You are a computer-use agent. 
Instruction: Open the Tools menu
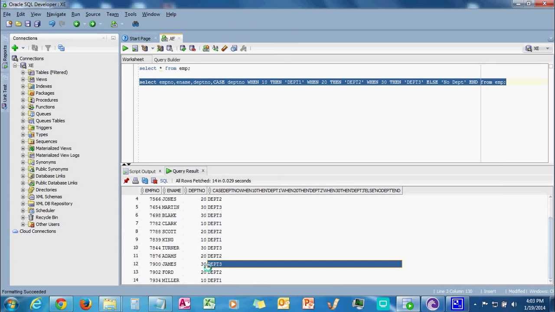131,14
